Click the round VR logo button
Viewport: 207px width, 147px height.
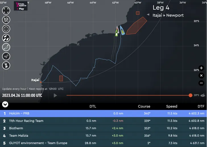tap(6, 65)
